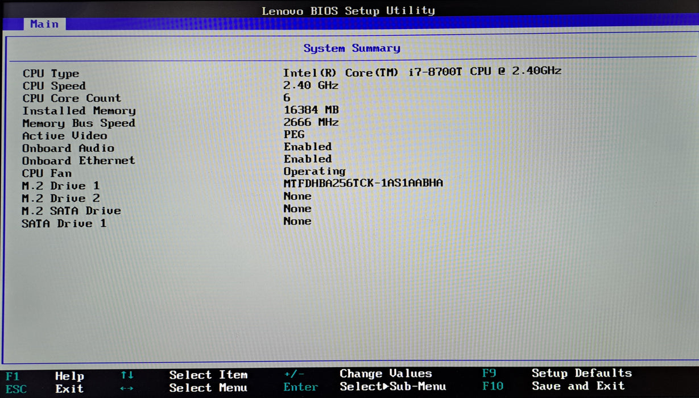Click the Operating fan status value
The image size is (699, 398).
coord(315,171)
